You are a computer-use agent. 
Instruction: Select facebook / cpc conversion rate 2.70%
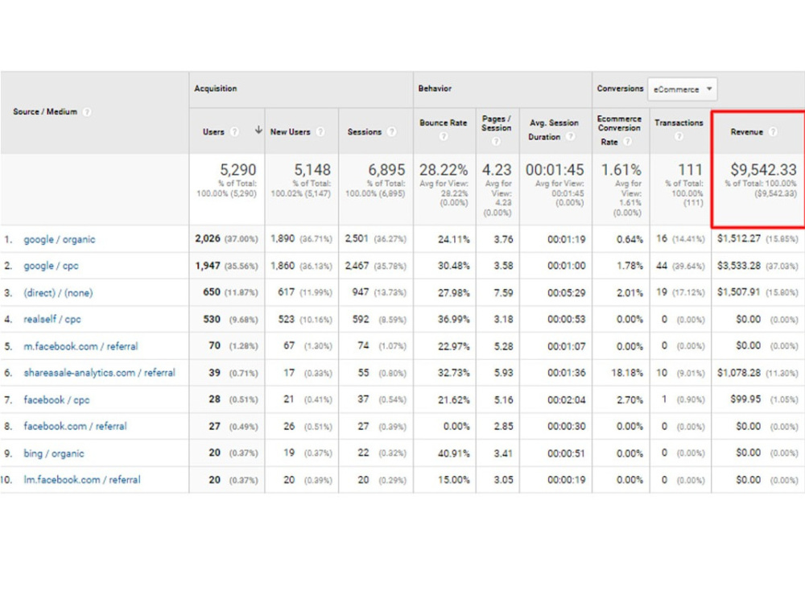[630, 399]
